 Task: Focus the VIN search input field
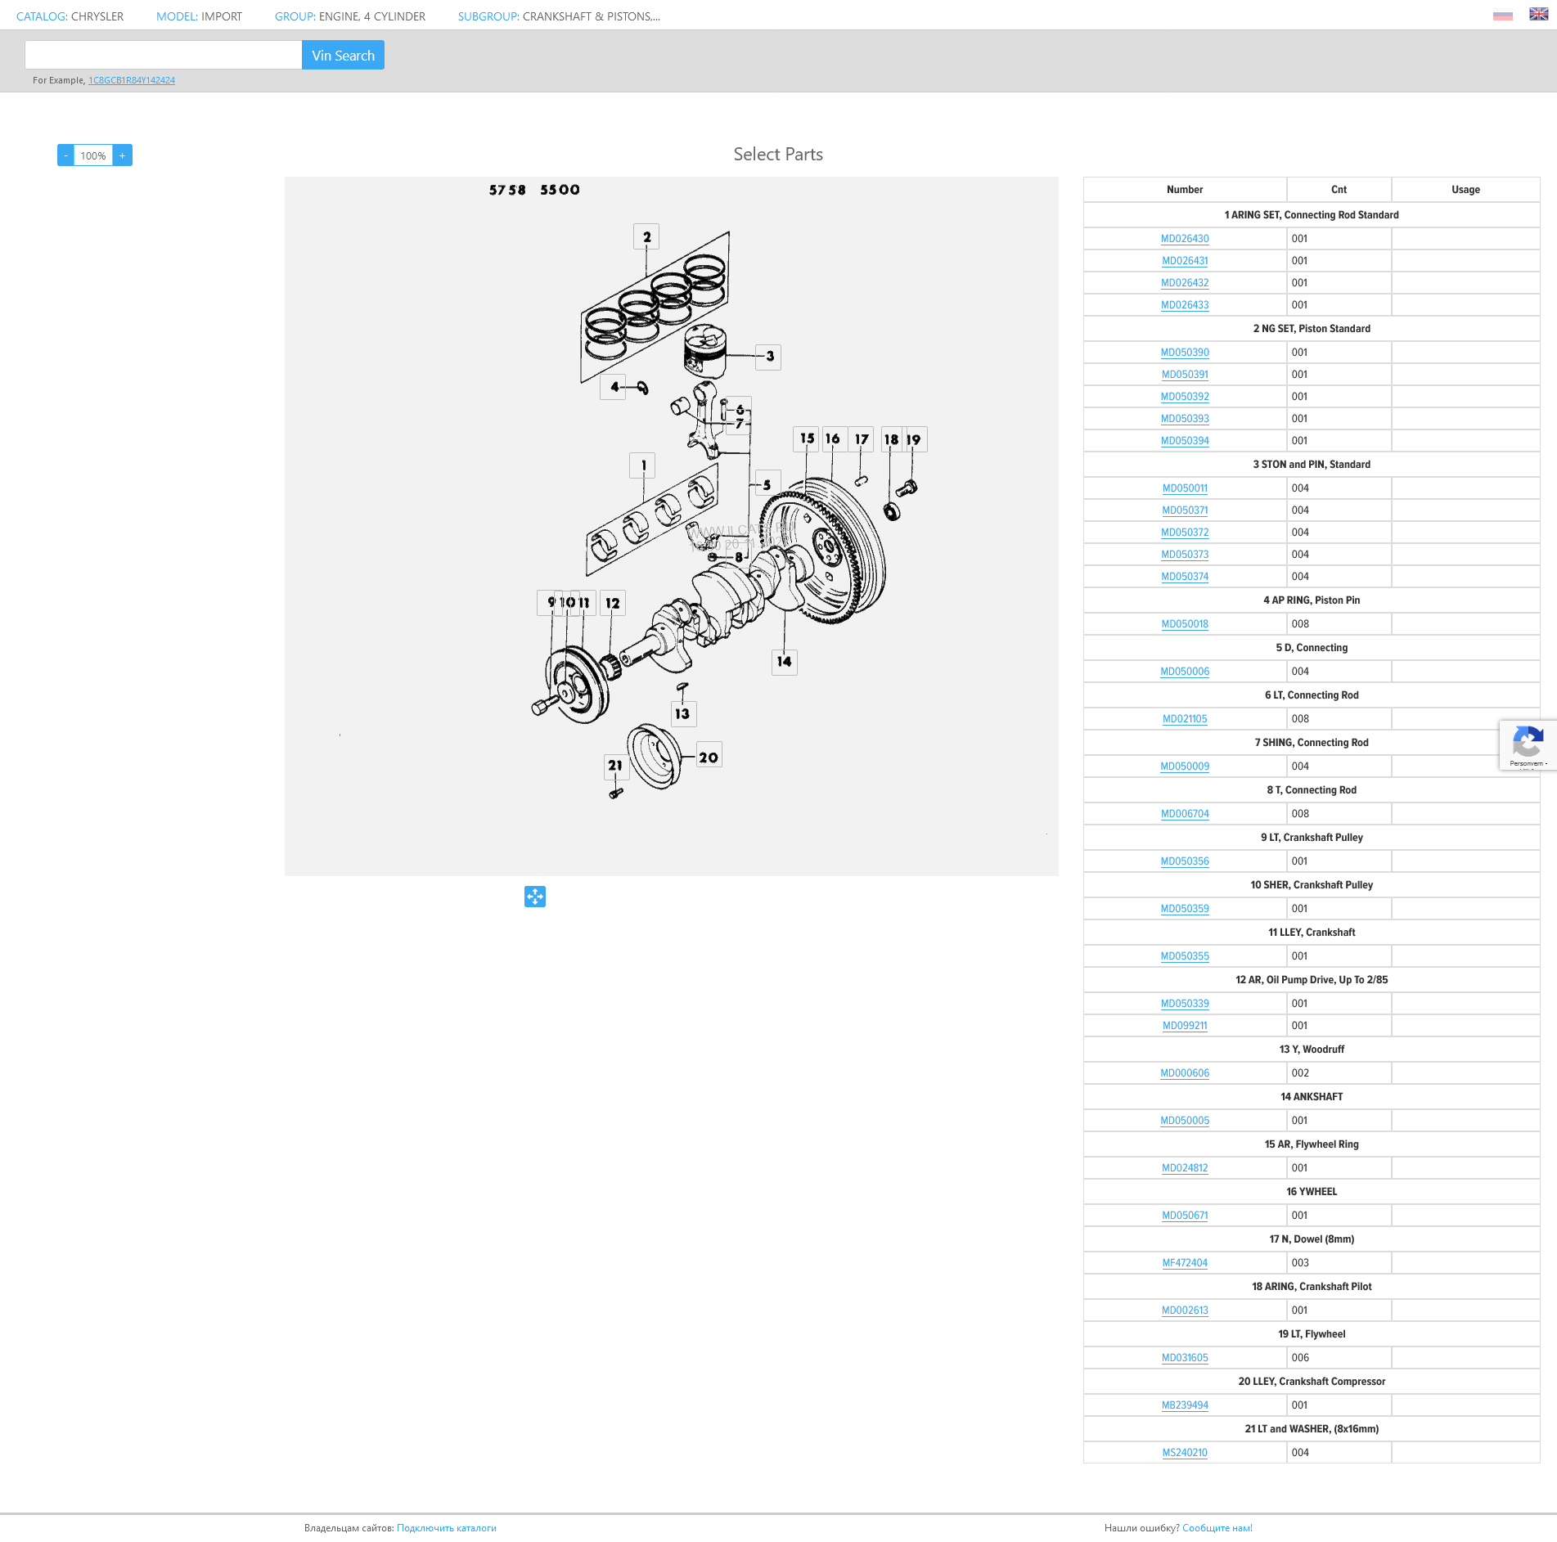click(164, 56)
